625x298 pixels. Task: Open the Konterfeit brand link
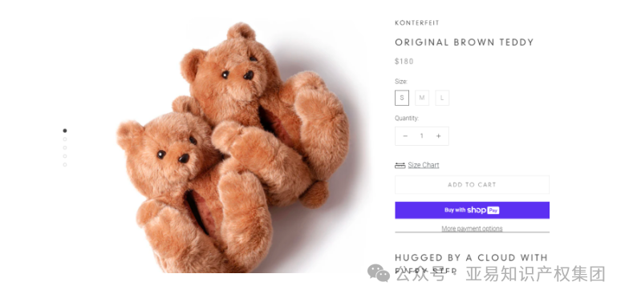click(417, 23)
